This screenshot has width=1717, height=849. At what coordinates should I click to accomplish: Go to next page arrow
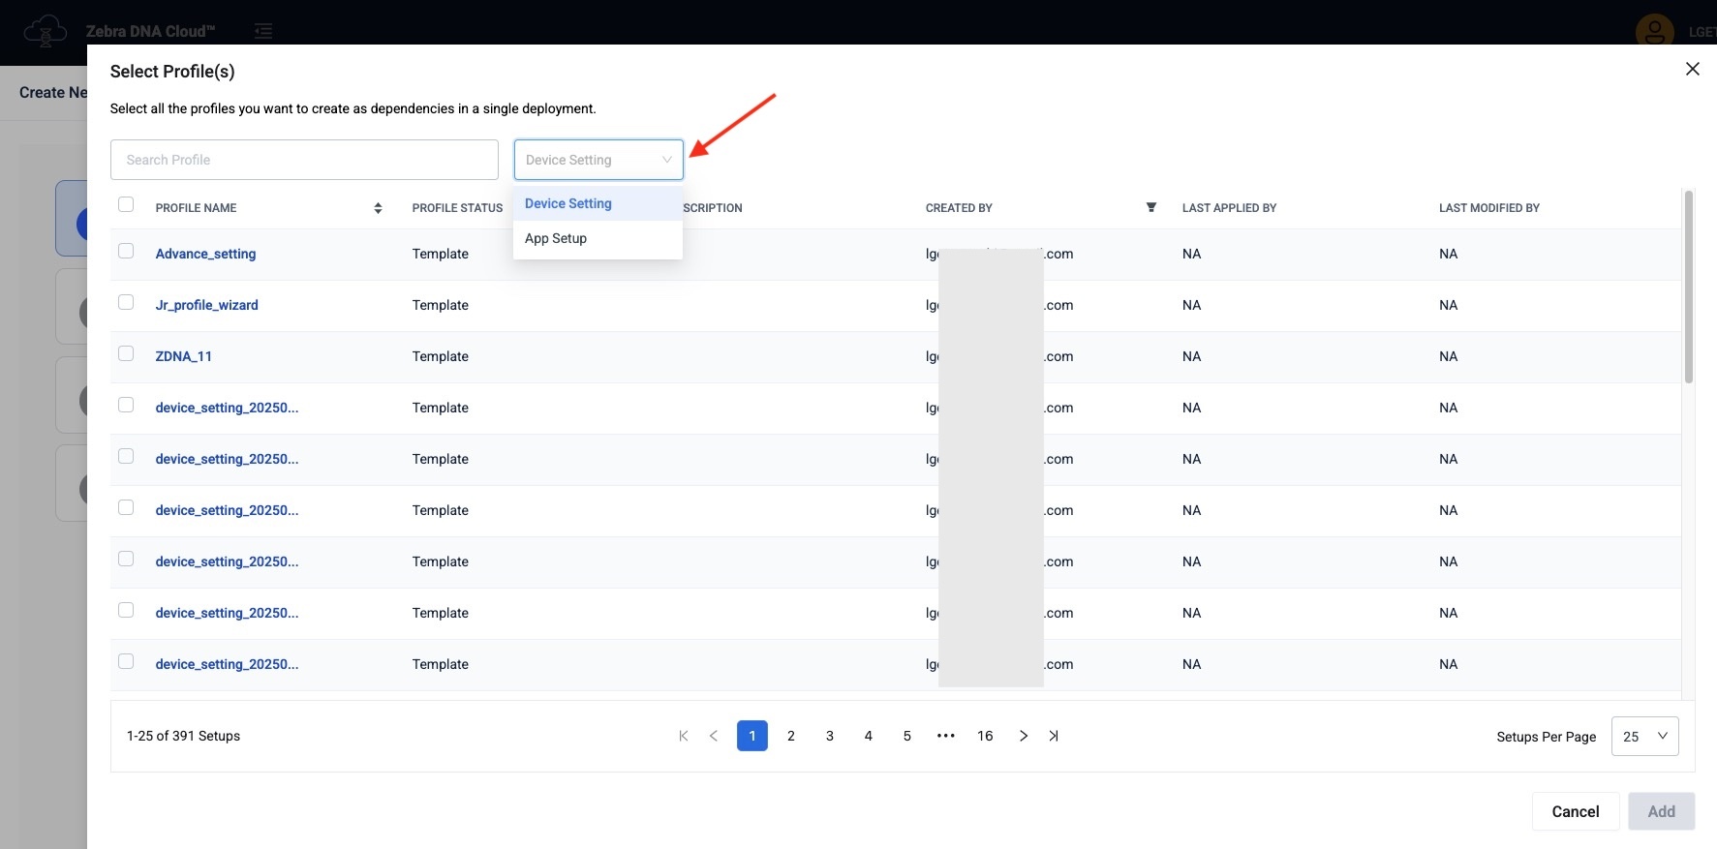[x=1024, y=736]
